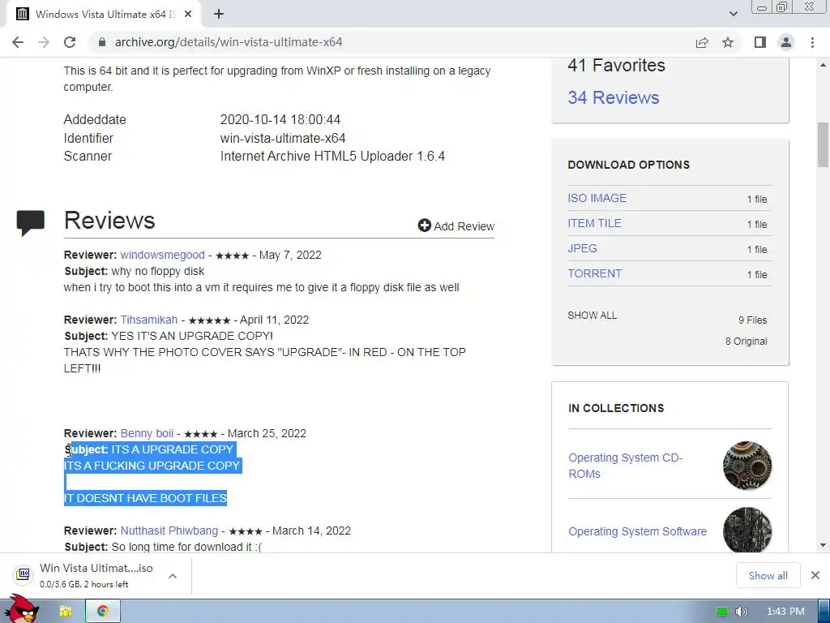This screenshot has width=830, height=623.
Task: Click the Addeddate value 2020-10-14 18:00:44
Action: coord(280,120)
